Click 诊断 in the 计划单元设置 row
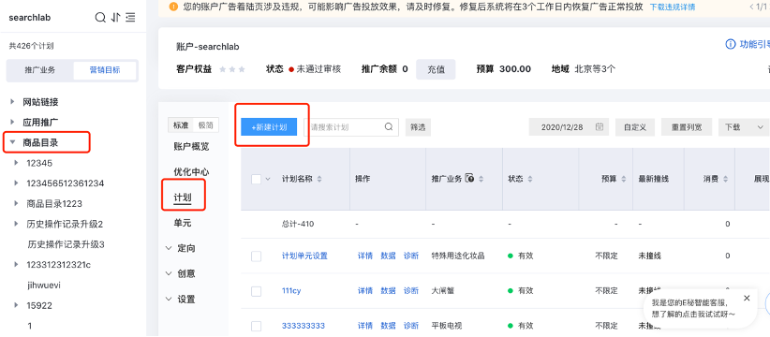 (x=411, y=256)
